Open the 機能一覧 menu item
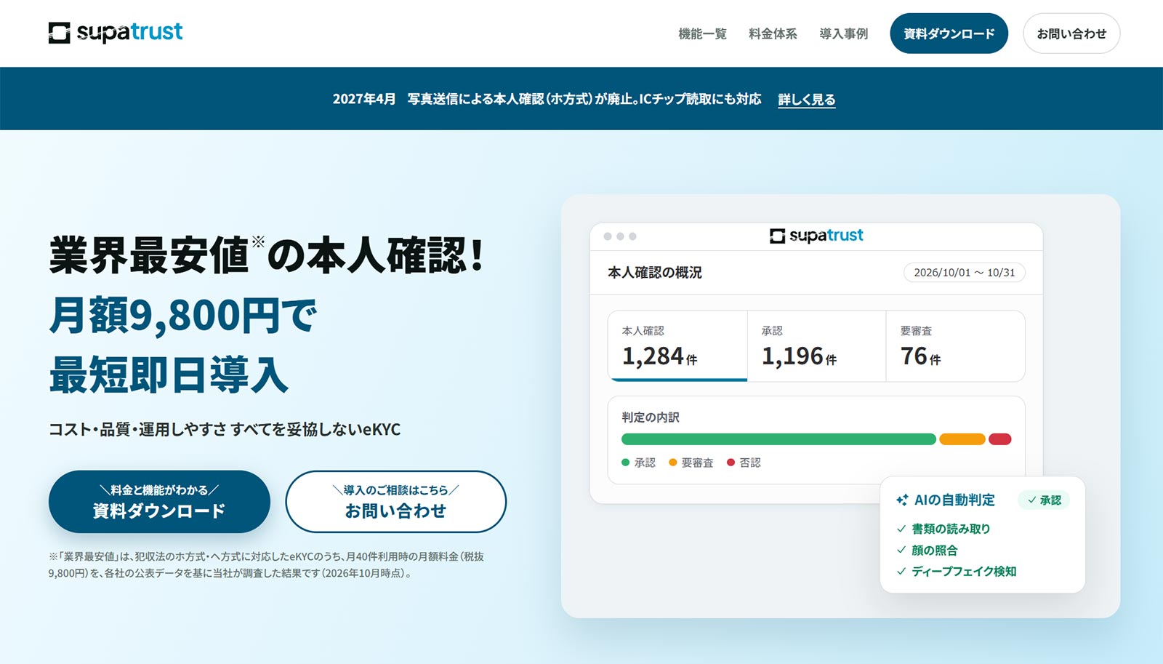The image size is (1163, 664). [x=702, y=33]
